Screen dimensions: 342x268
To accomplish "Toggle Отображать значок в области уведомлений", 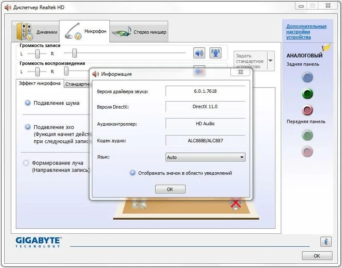I will click(x=133, y=173).
